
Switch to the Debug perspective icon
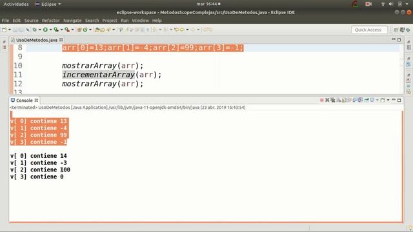coord(408,30)
